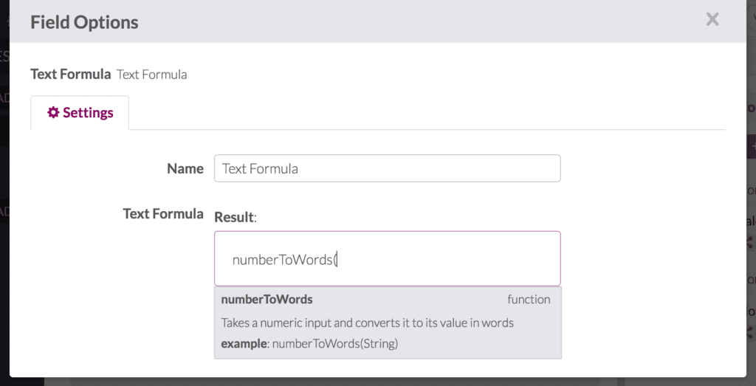
Task: Click the lower share icon behind dialog
Action: [750, 333]
